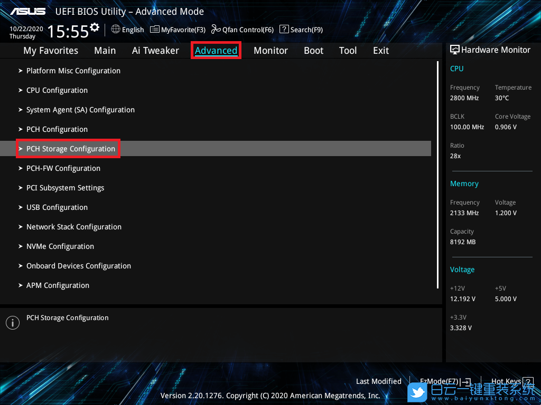Go to the Monitor tab
This screenshot has width=541, height=405.
pyautogui.click(x=270, y=51)
